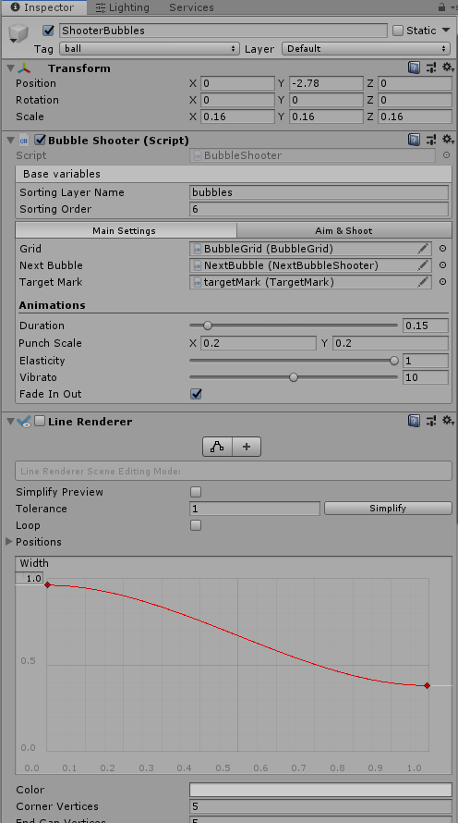The image size is (458, 823).
Task: Select the first width curve keyframe
Action: (48, 584)
